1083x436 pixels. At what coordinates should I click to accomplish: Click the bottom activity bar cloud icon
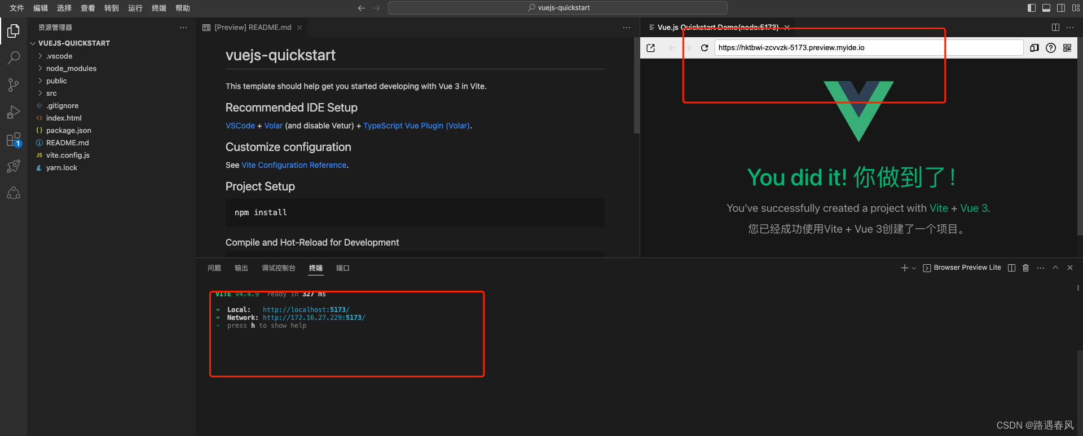(x=14, y=193)
